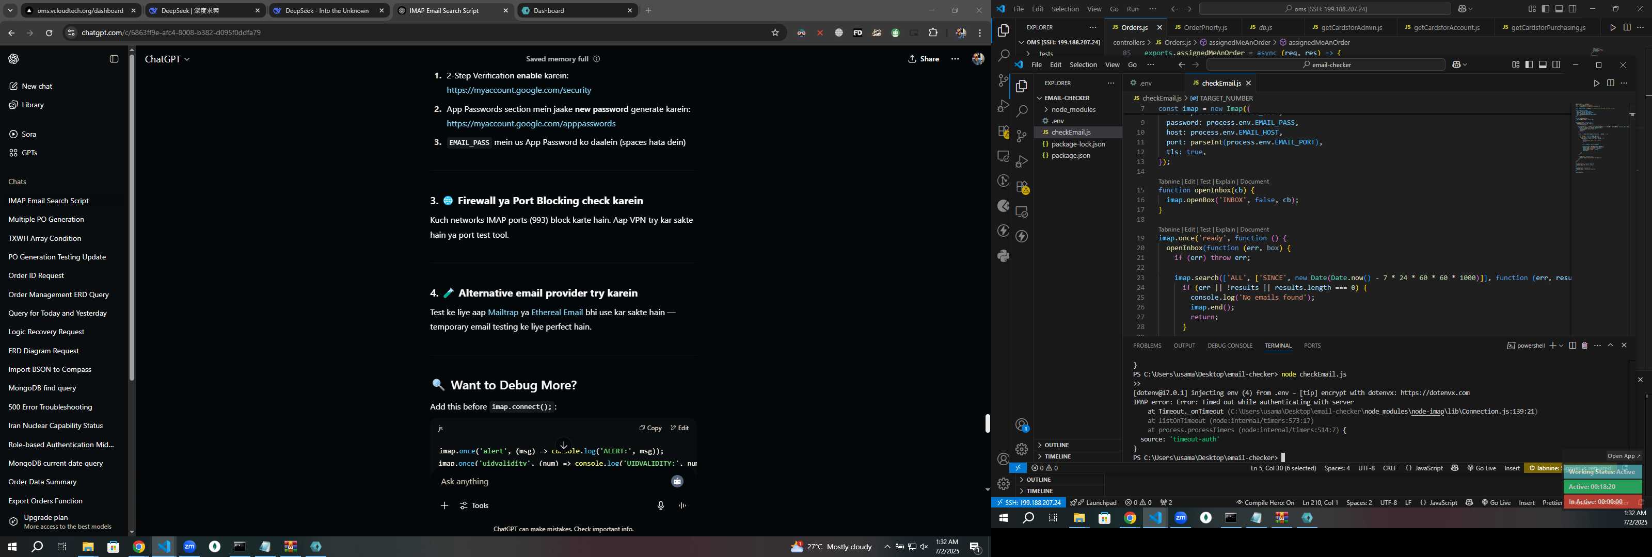Attach a file with ChatGPT plus icon
Viewport: 1652px width, 557px height.
[x=444, y=506]
